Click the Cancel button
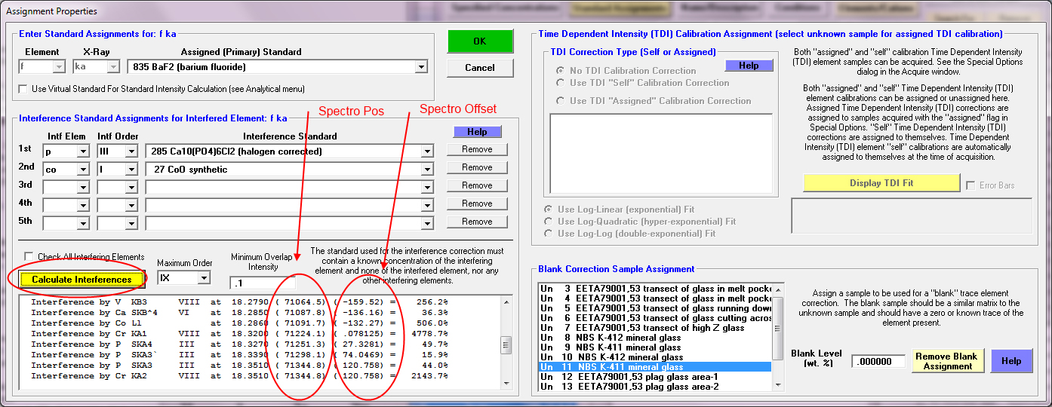 (x=479, y=68)
